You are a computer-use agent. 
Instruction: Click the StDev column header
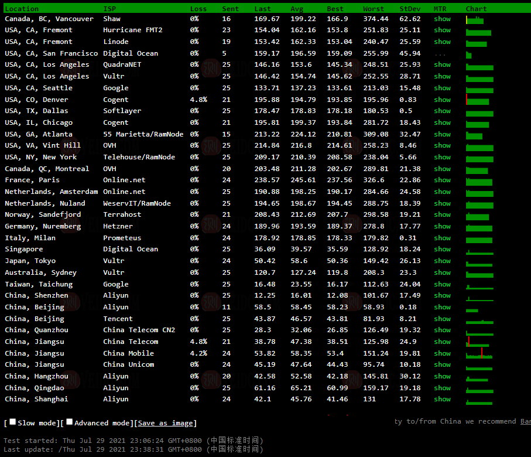click(409, 9)
